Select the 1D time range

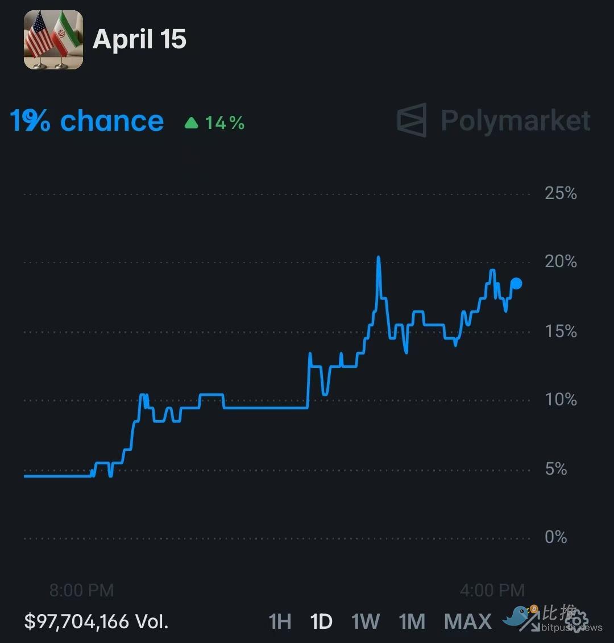321,621
